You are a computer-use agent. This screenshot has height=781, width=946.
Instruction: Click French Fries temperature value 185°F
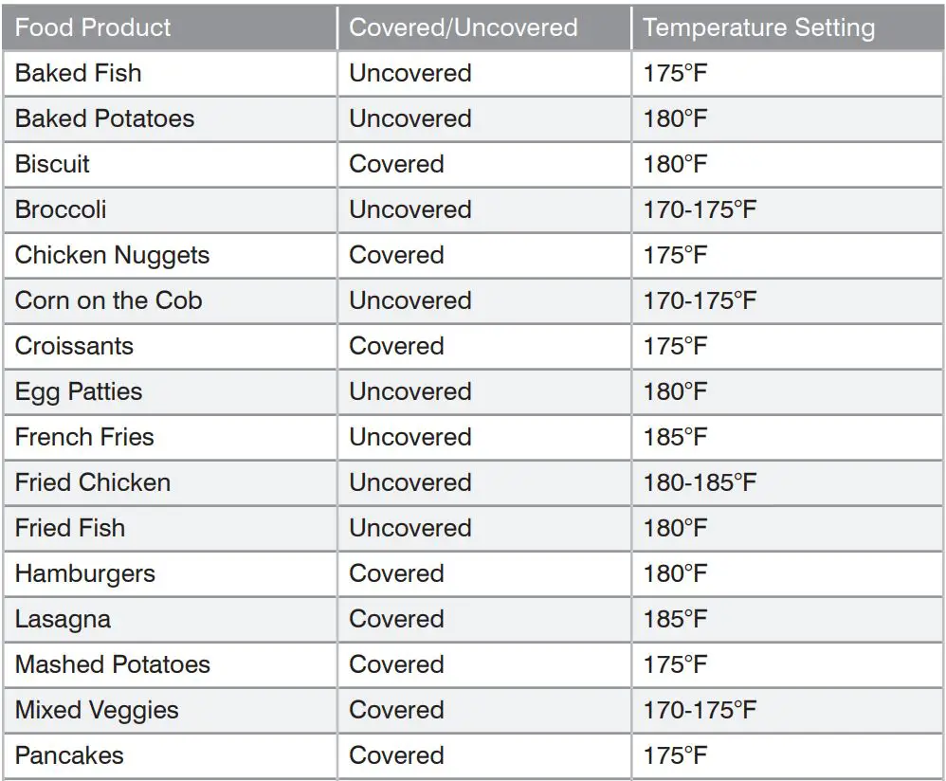pyautogui.click(x=676, y=437)
